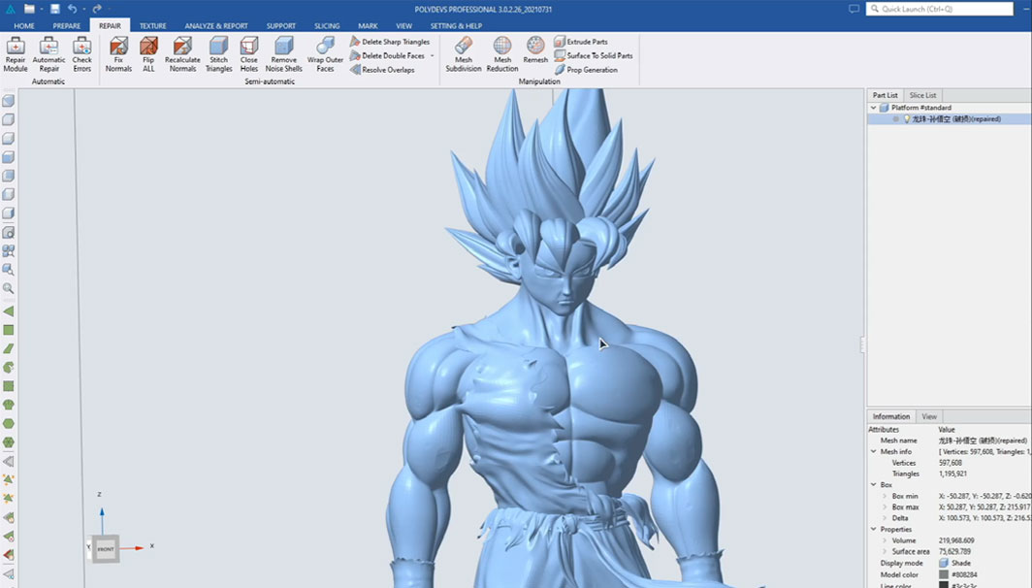Click the Triangles value 1,195,921
The width and height of the screenshot is (1032, 588).
[x=953, y=474]
